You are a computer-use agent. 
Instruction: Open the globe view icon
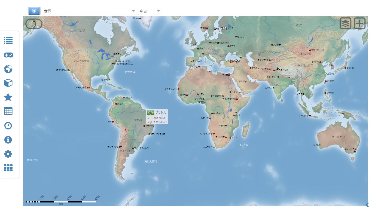pos(8,69)
